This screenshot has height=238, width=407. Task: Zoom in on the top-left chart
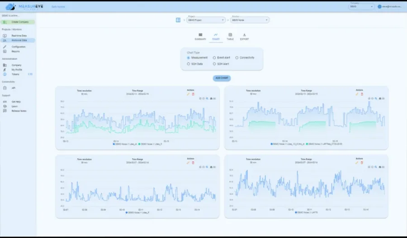200,98
